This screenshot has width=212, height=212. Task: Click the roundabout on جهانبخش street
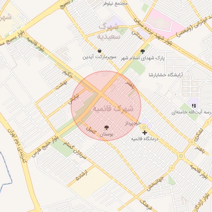(x=171, y=168)
